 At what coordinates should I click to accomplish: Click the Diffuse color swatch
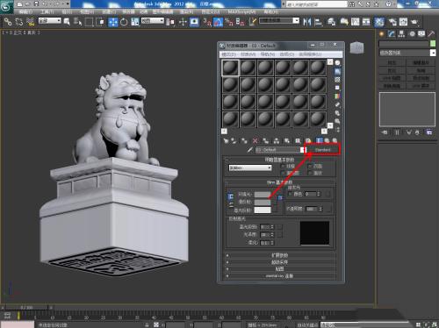coord(263,202)
